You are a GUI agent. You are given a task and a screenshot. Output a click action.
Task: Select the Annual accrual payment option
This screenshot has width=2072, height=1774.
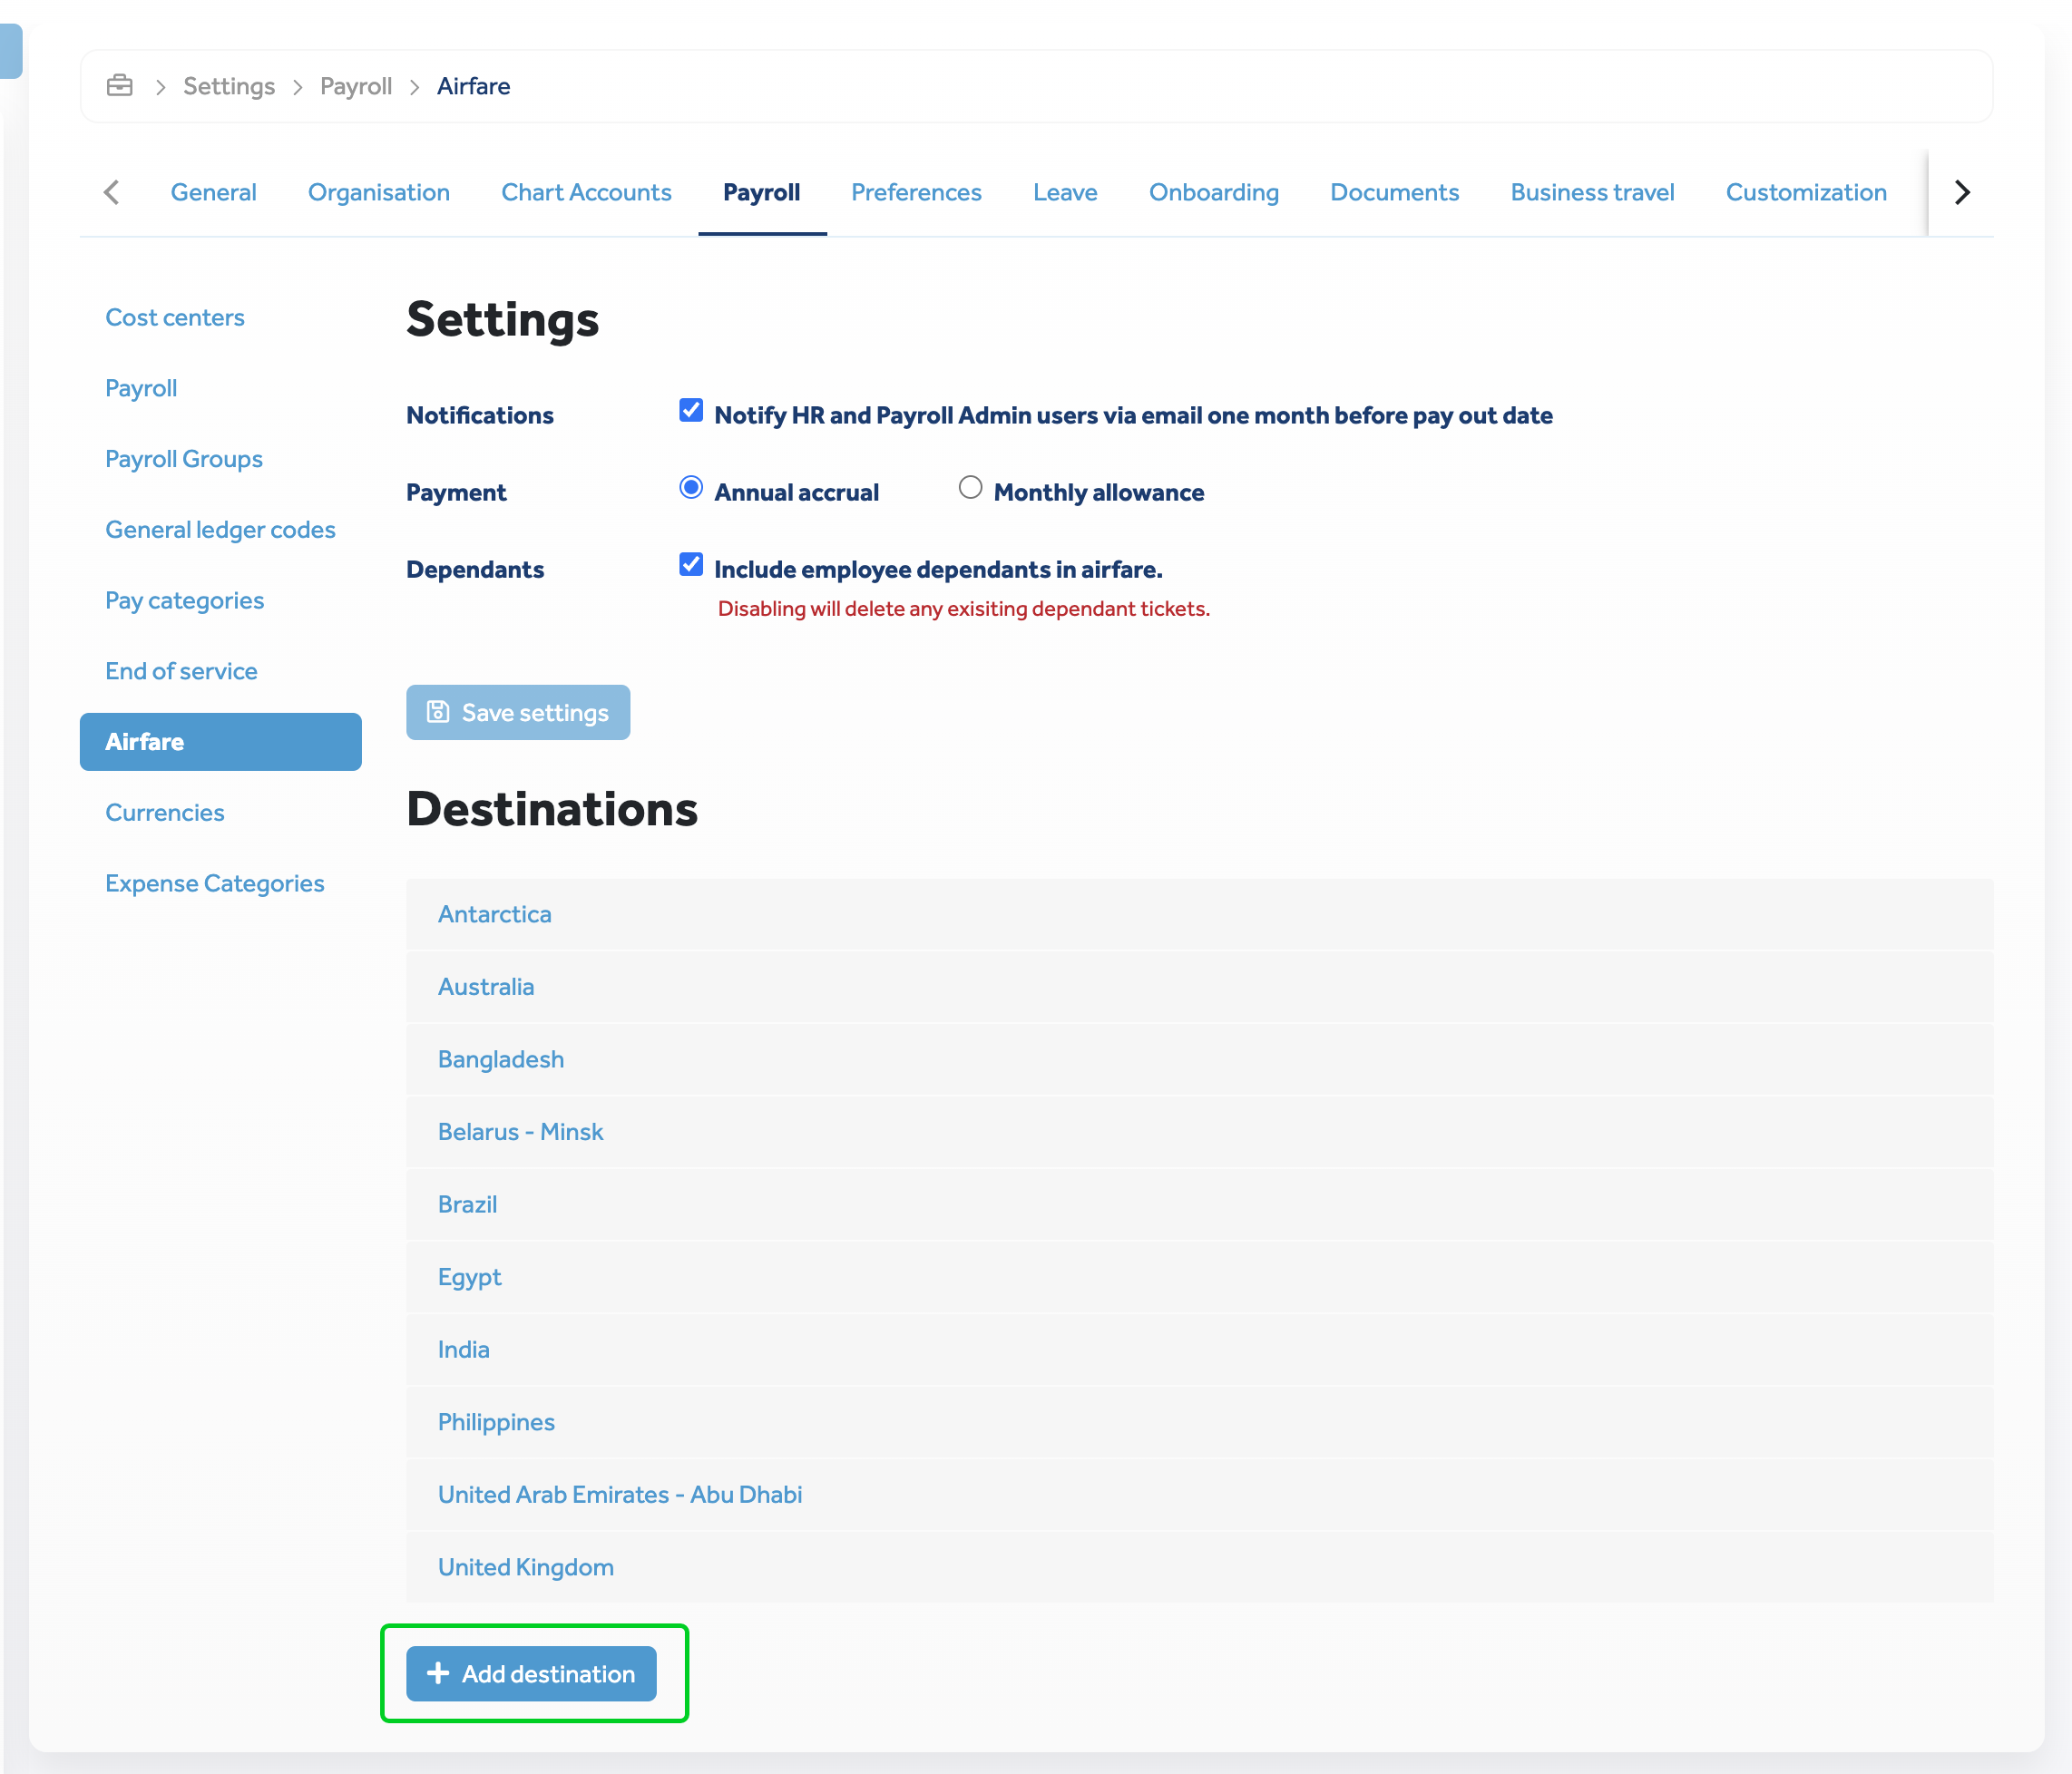pos(690,488)
